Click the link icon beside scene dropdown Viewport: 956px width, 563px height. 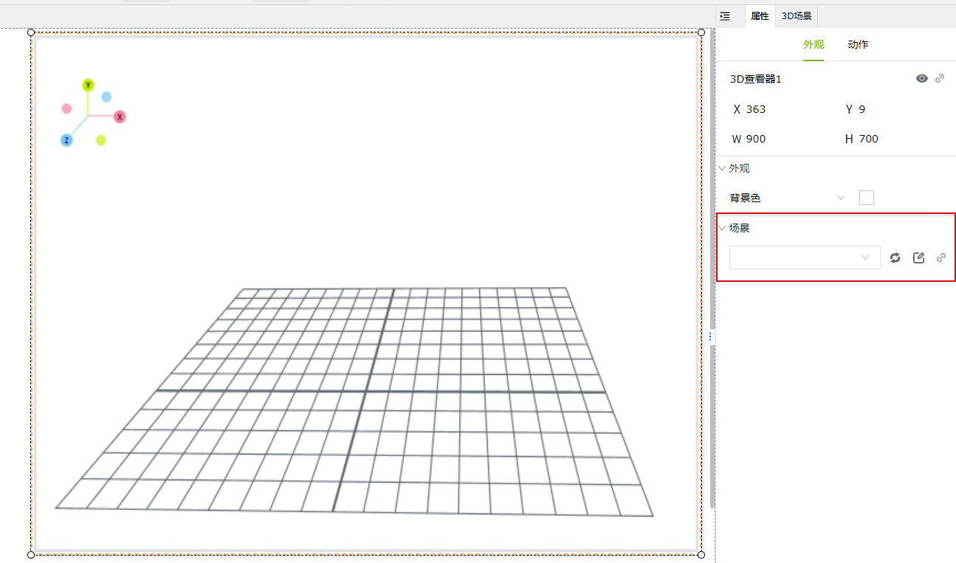click(x=940, y=258)
